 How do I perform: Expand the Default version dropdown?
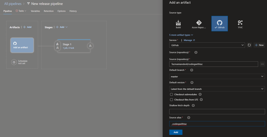(x=217, y=89)
